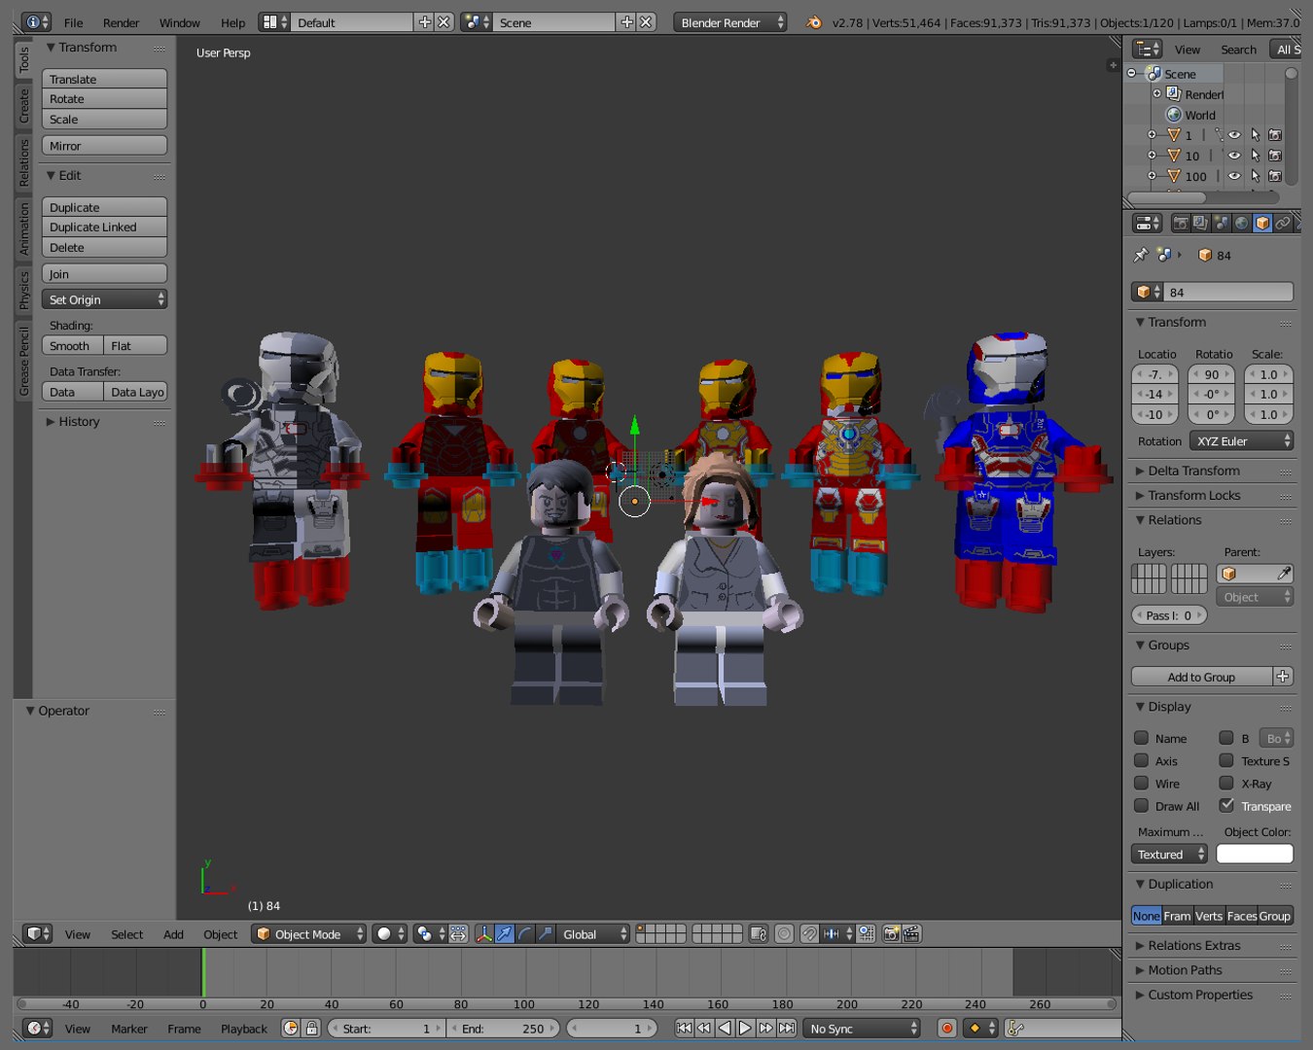Open 3D View editor type selector icon
Viewport: 1313px width, 1050px height.
tap(37, 933)
